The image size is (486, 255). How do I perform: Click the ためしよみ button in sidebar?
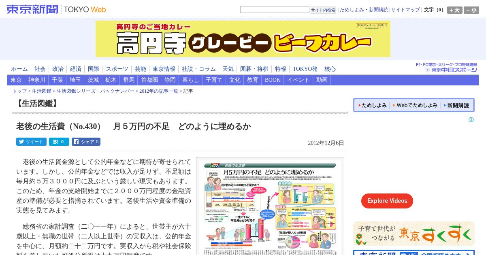[x=373, y=105]
